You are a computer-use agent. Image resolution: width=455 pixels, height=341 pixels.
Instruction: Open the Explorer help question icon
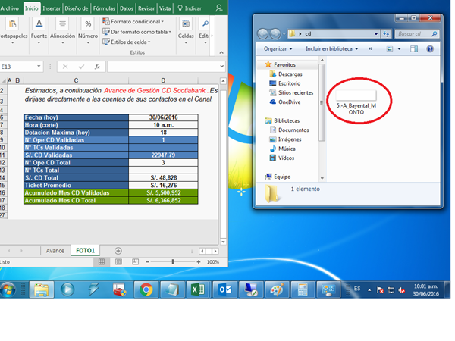pyautogui.click(x=430, y=48)
